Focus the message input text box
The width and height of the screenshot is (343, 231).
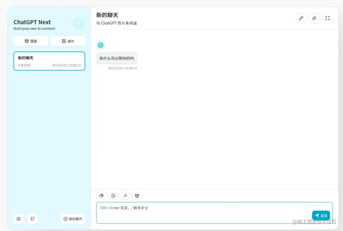215,213
